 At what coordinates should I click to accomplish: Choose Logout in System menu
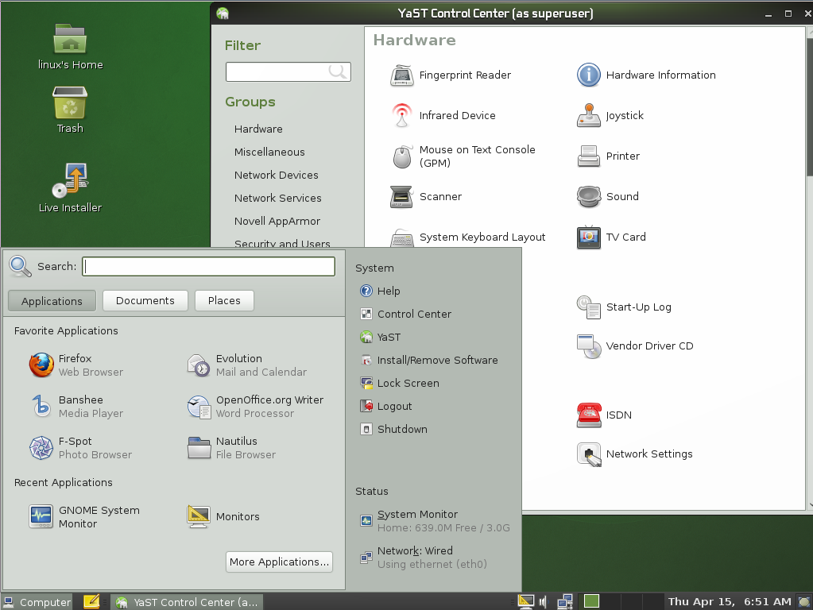[386, 407]
